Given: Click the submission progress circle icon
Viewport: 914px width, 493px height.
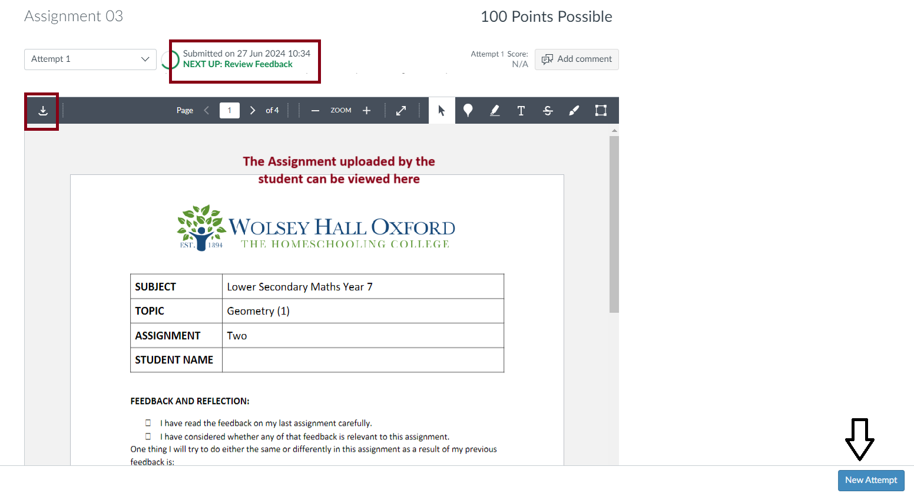Looking at the screenshot, I should (170, 59).
